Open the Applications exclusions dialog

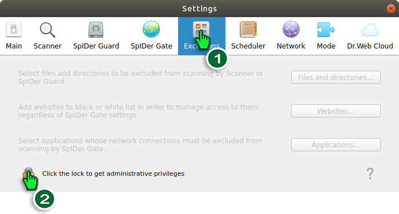[336, 144]
